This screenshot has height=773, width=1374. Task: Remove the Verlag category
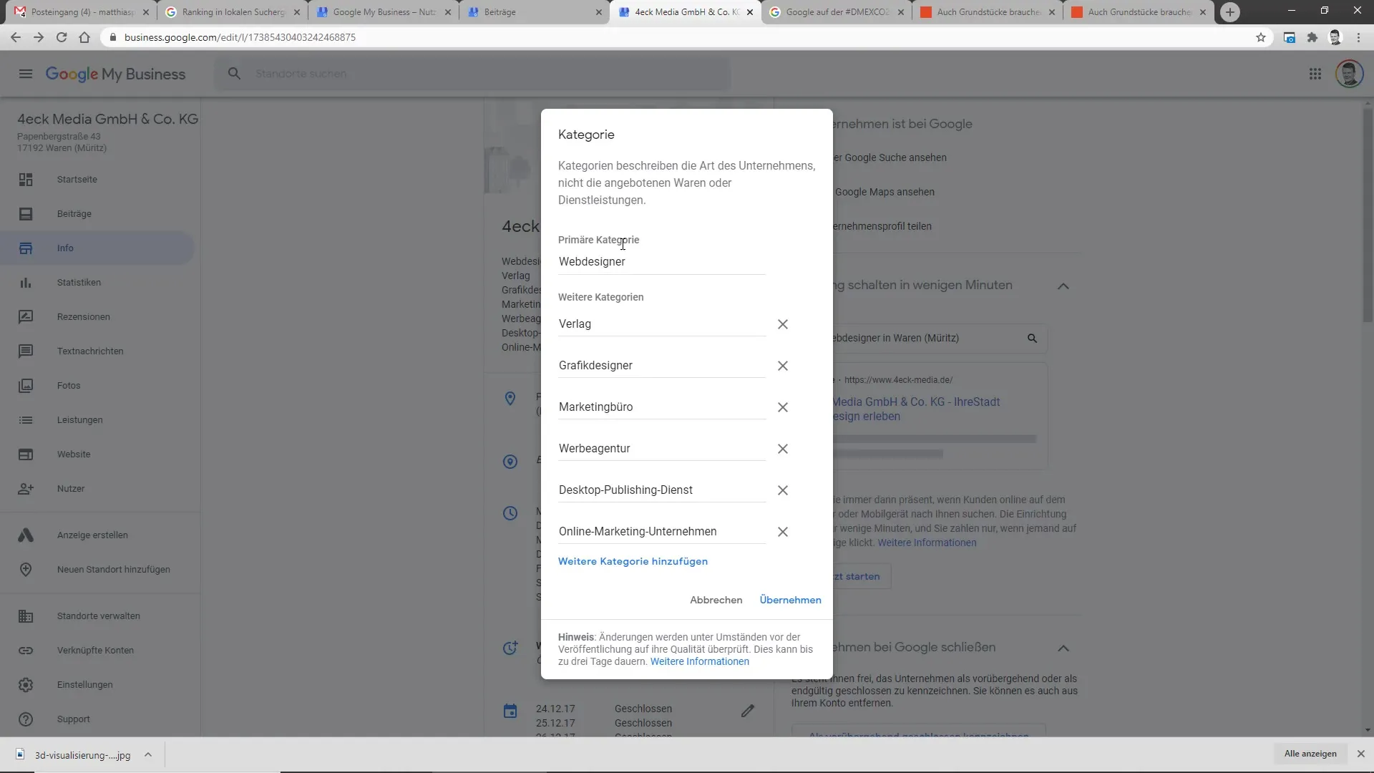[783, 324]
